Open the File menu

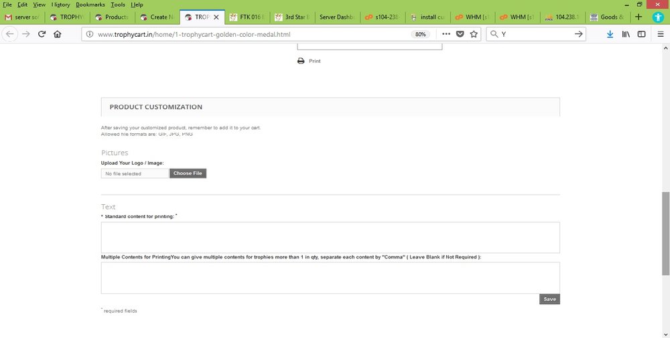[x=7, y=5]
